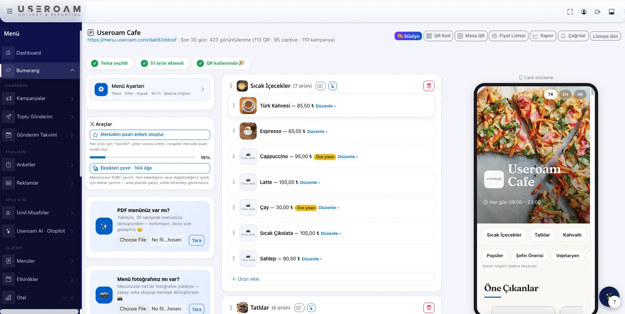This screenshot has height=314, width=625.
Task: Open Reklamlar in the sidebar
Action: pyautogui.click(x=41, y=183)
